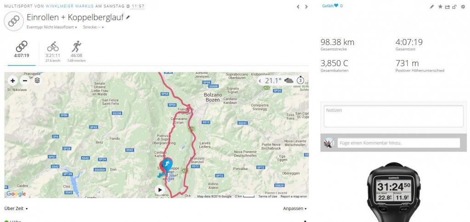The width and height of the screenshot is (470, 222).
Task: Open the Über Zeit dropdown
Action: click(x=16, y=209)
